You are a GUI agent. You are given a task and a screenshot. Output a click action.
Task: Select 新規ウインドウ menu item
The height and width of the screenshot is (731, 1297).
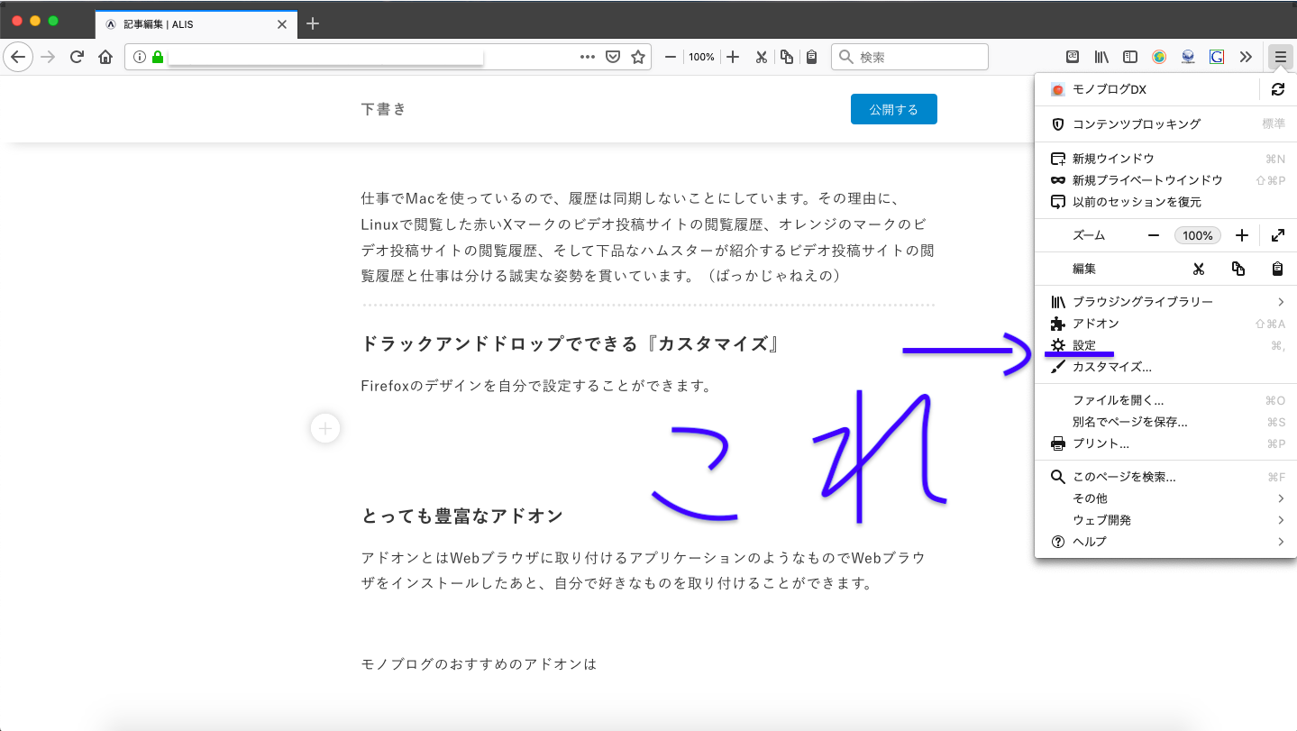[1165, 159]
